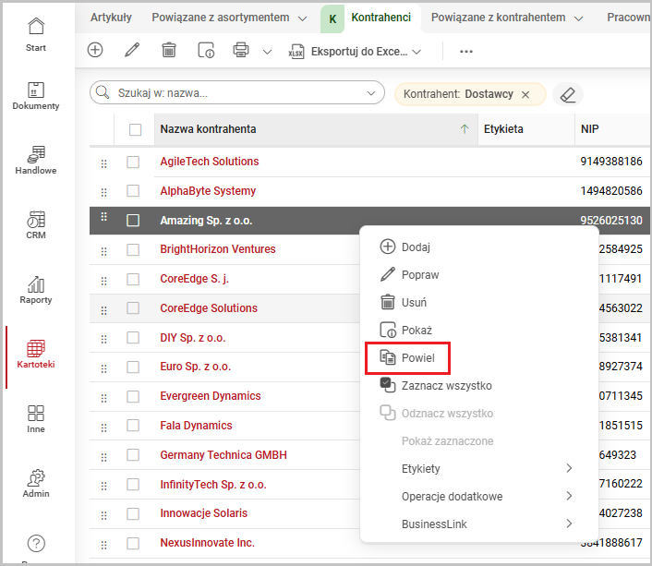
Task: Toggle the select-all checkbox in table header
Action: point(136,129)
